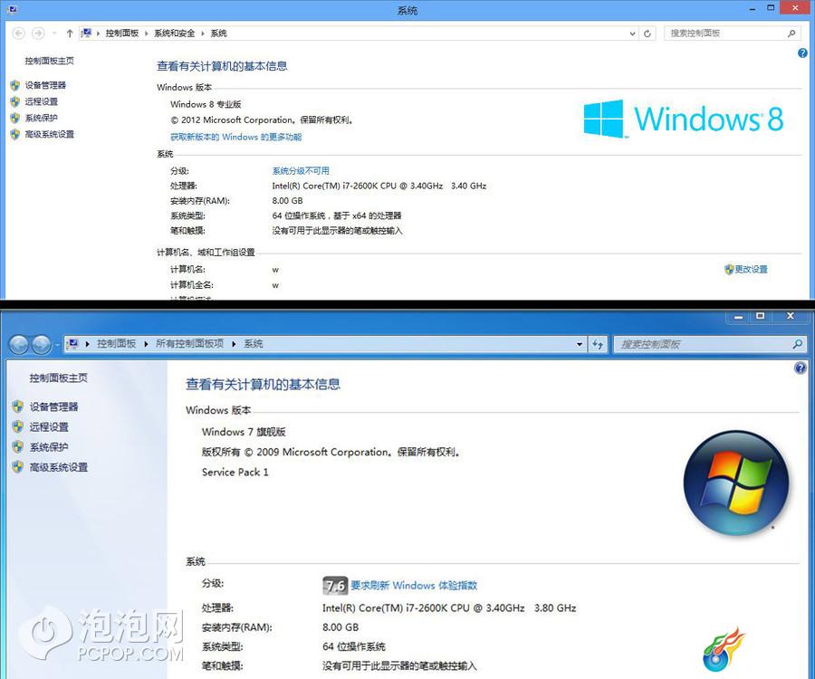The image size is (815, 679).
Task: Click the 系统分级不可用 link
Action: 301,170
